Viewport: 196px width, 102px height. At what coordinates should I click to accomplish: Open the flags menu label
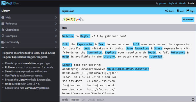point(192,11)
